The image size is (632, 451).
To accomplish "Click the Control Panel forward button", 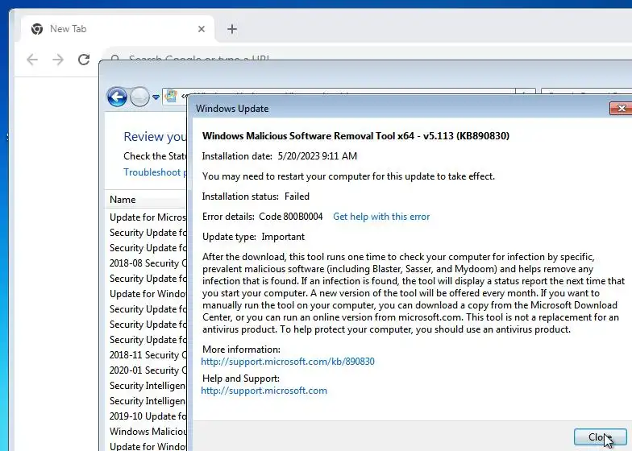I will [140, 97].
